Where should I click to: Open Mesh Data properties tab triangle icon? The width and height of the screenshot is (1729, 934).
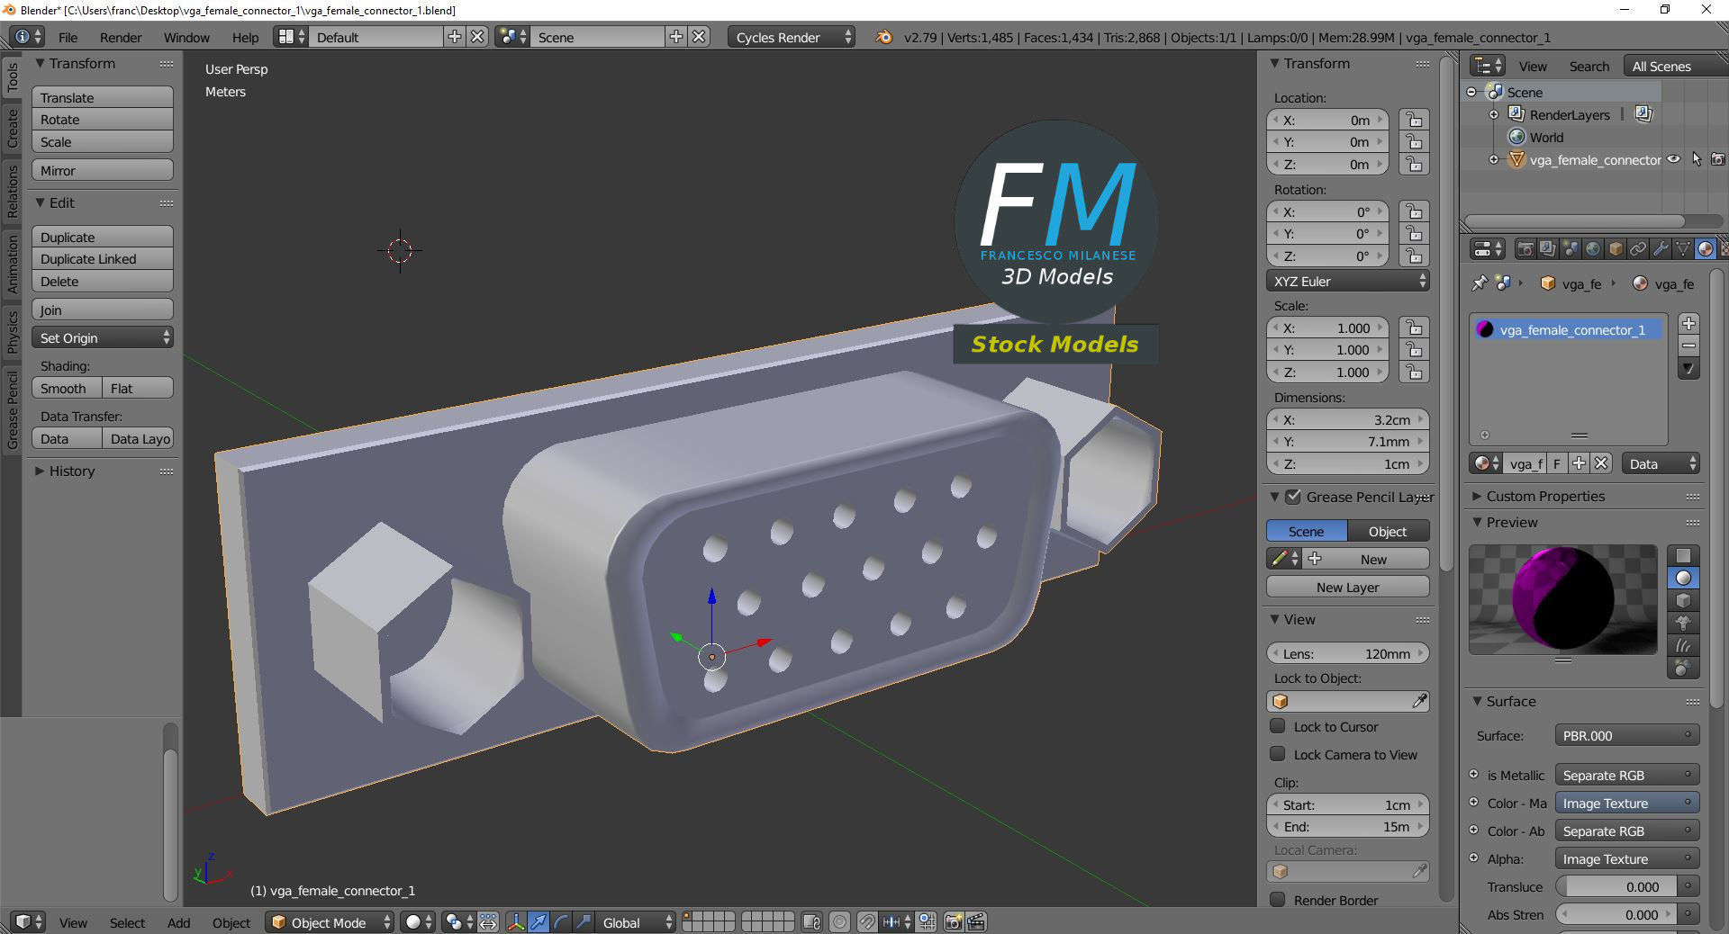pos(1683,249)
